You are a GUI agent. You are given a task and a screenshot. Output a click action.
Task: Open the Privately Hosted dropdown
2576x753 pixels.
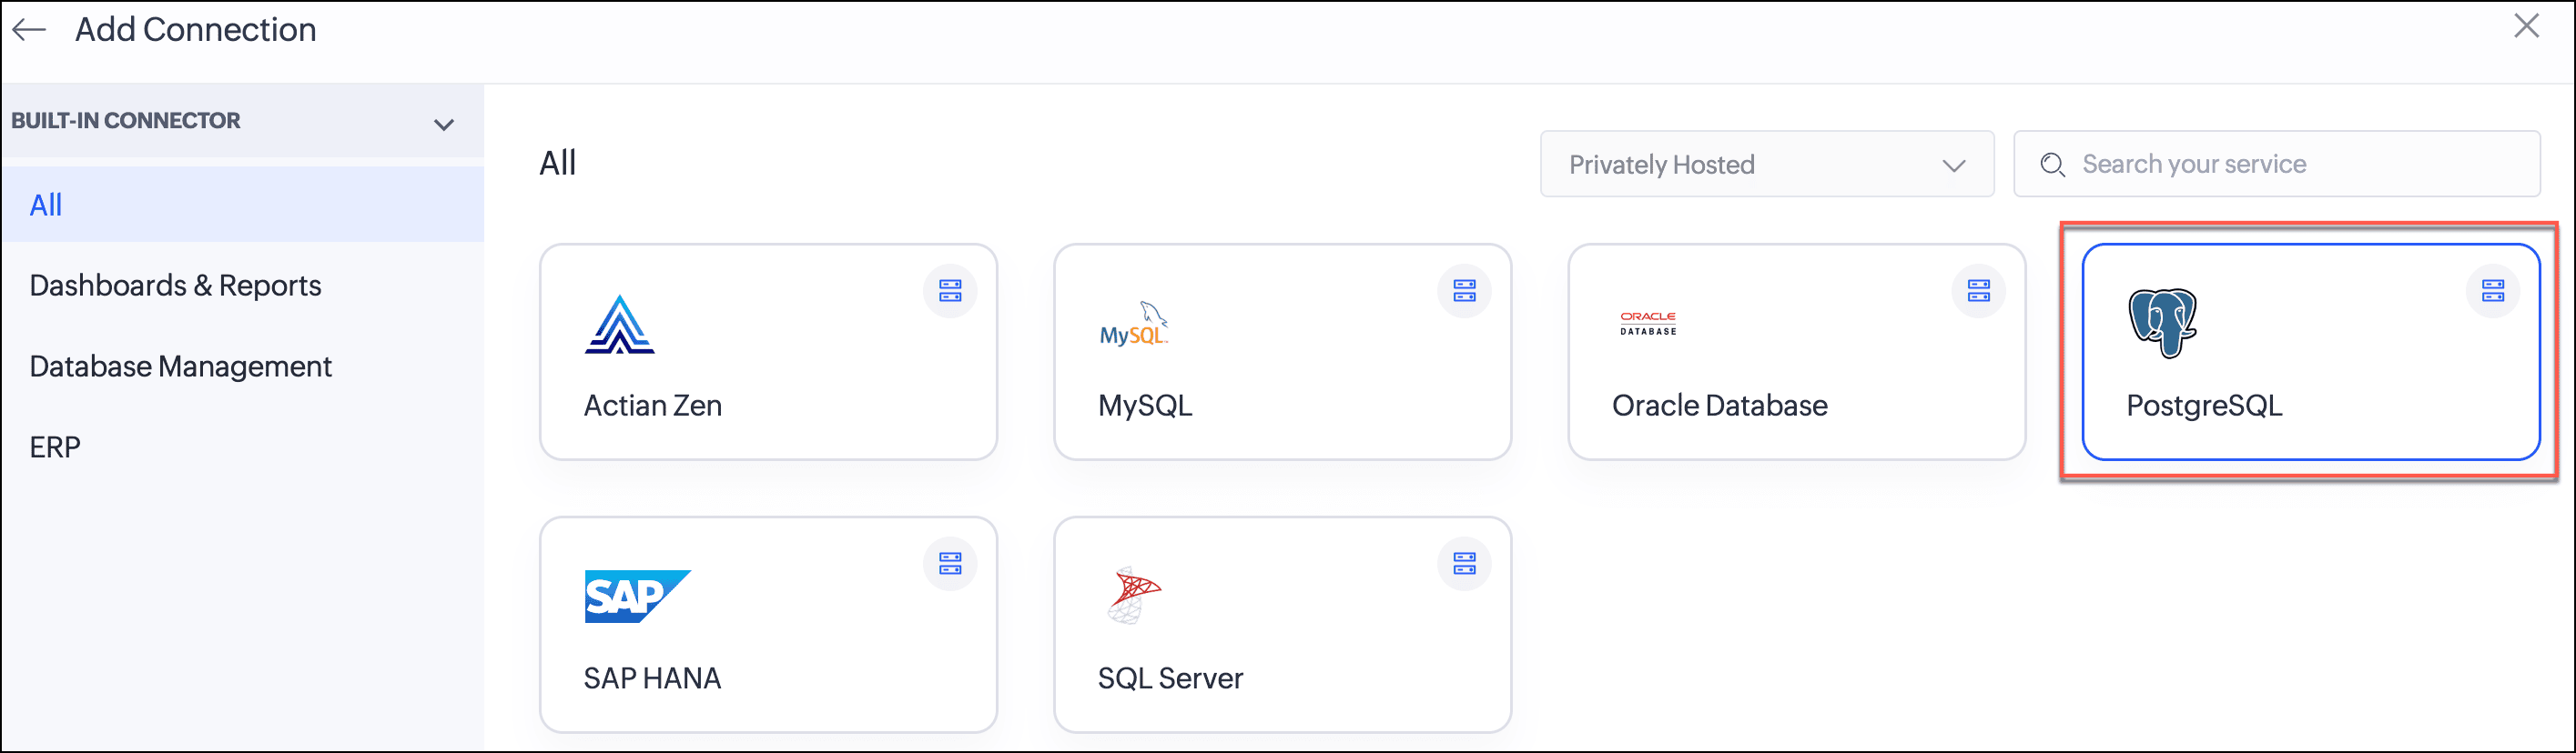(x=1767, y=164)
